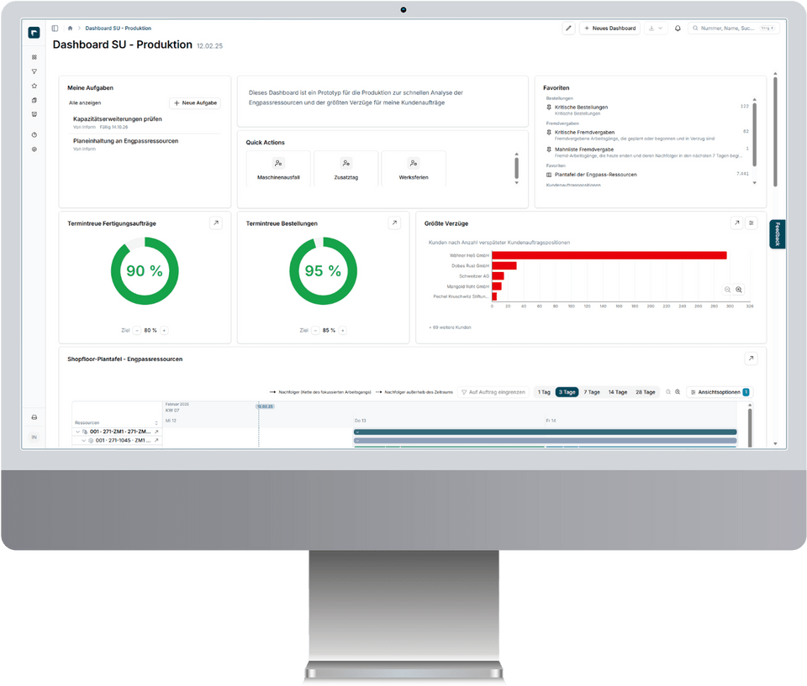
Task: Open Shopfloor-Plantafel in detail via arrow icon
Action: tap(751, 359)
